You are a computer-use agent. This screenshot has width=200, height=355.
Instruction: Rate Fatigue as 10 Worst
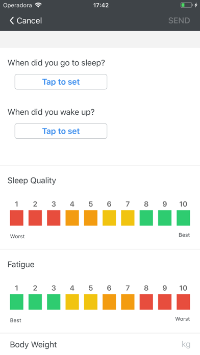tap(183, 302)
